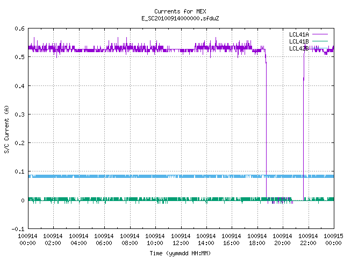
Task: Click the LCL42B legend label
Action: tap(299, 48)
